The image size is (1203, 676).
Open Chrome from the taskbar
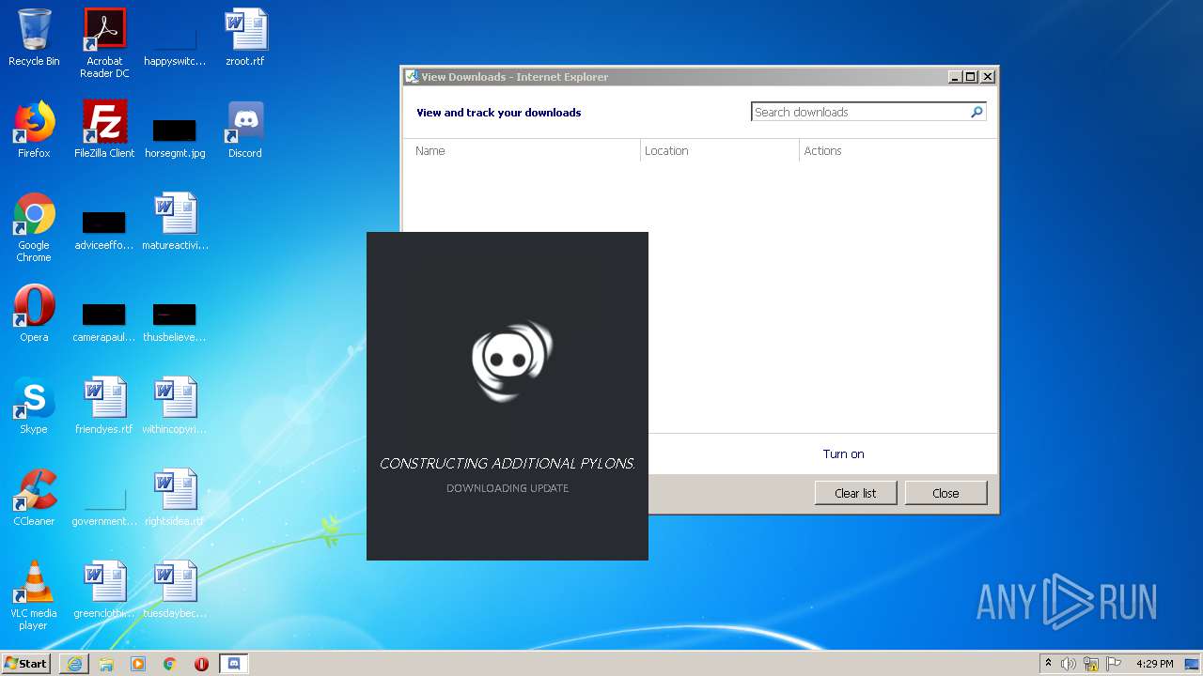click(x=170, y=664)
